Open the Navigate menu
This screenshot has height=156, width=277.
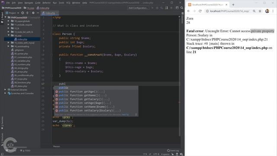(x=29, y=3)
